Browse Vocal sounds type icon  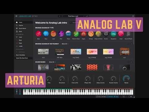tap(121, 34)
